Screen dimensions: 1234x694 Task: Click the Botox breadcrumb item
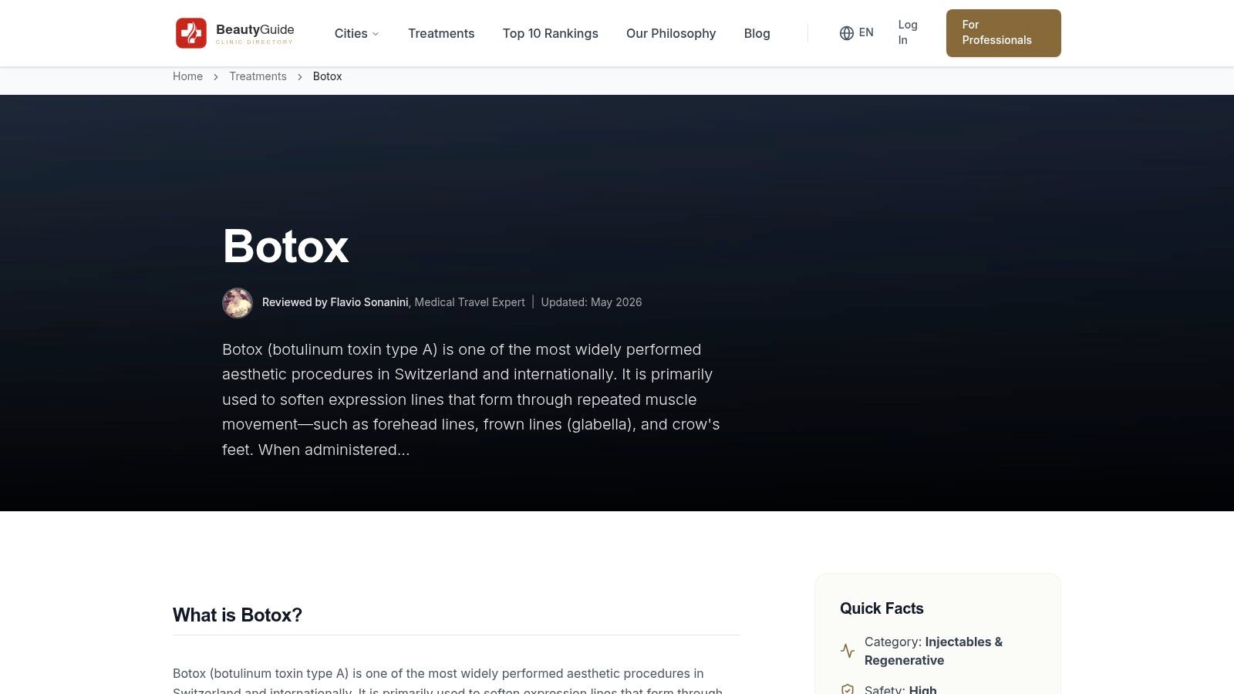click(x=327, y=76)
